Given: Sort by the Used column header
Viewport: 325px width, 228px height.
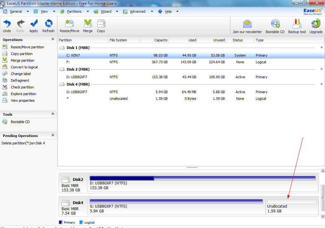Looking at the screenshot, I should click(183, 40).
